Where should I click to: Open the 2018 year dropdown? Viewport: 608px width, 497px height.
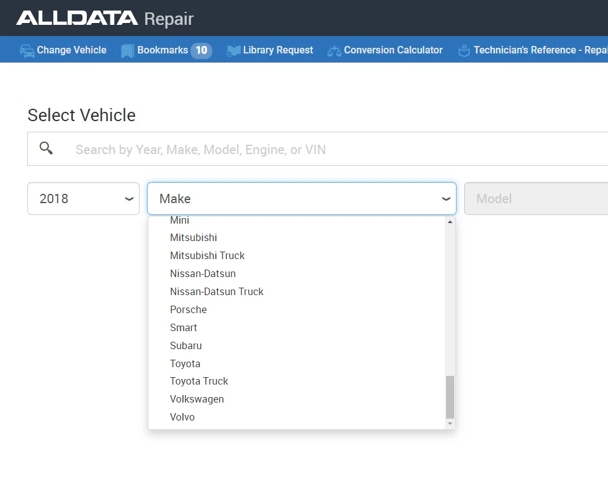point(83,199)
